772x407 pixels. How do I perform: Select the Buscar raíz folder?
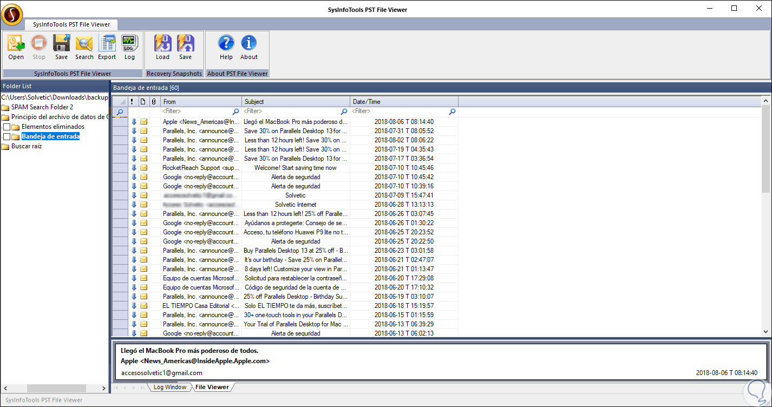click(x=27, y=146)
